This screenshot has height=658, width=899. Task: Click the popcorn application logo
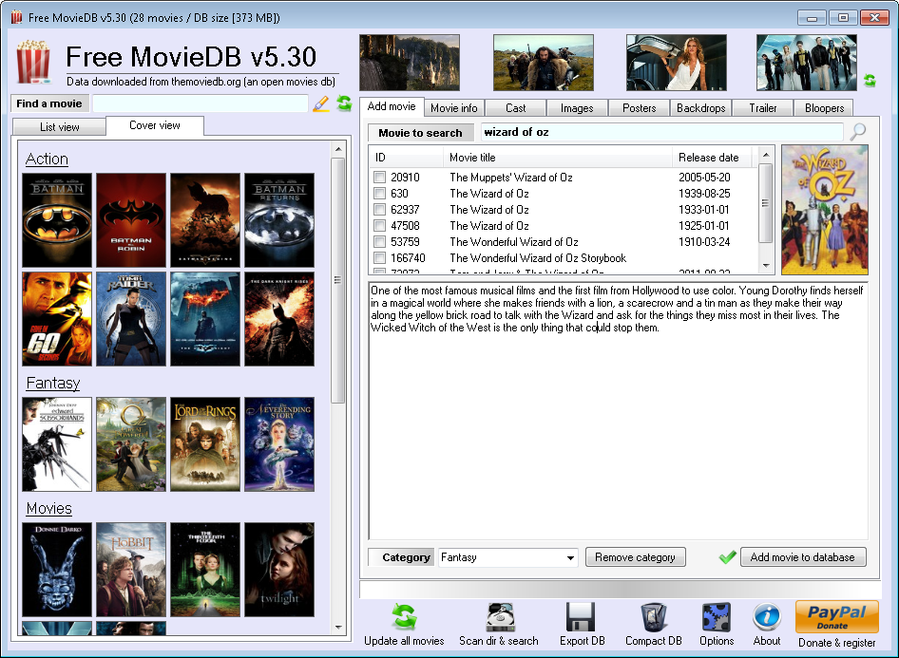pos(32,62)
